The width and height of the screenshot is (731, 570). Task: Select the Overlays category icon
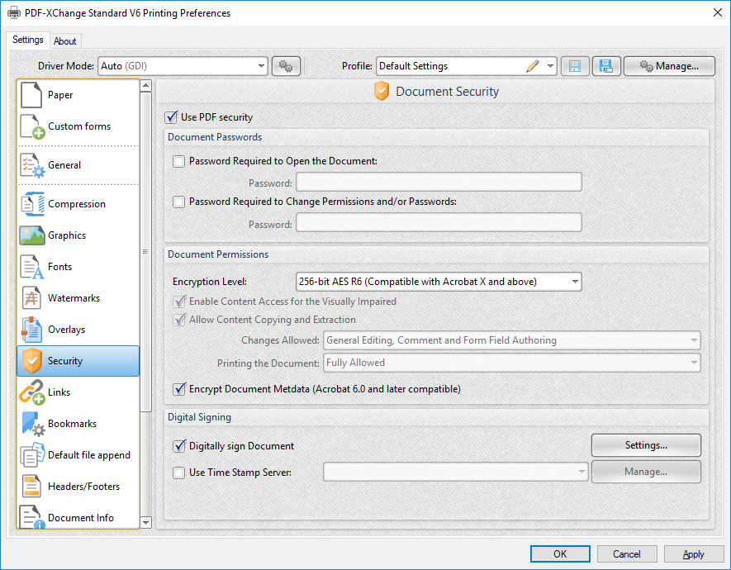pos(32,330)
